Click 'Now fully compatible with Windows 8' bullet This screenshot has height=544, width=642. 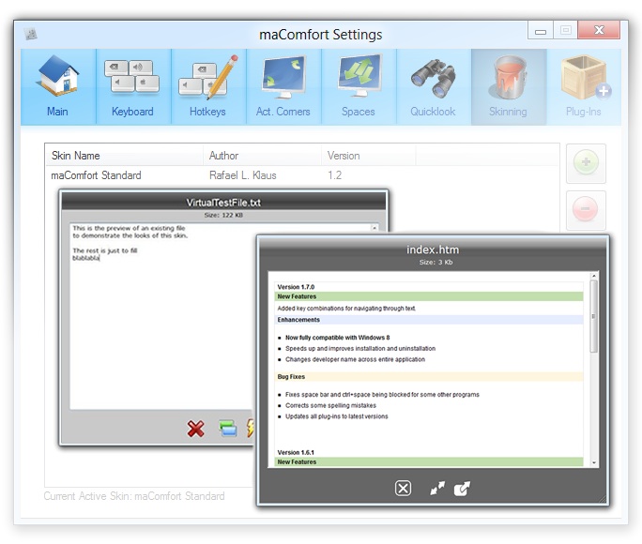click(337, 338)
